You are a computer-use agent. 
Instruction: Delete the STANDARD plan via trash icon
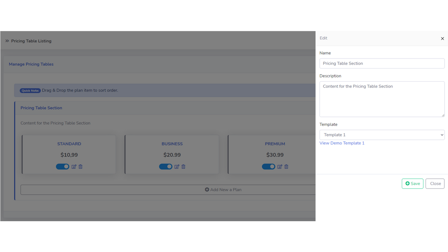[80, 167]
